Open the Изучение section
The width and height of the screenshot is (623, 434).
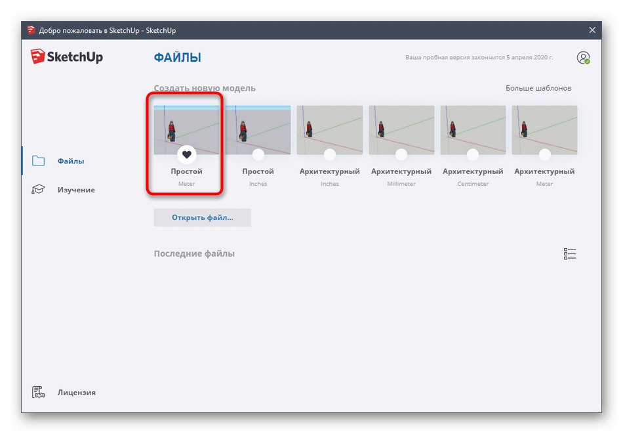76,190
